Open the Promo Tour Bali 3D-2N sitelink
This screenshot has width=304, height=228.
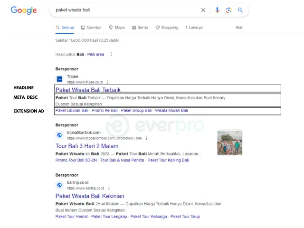pos(76,160)
